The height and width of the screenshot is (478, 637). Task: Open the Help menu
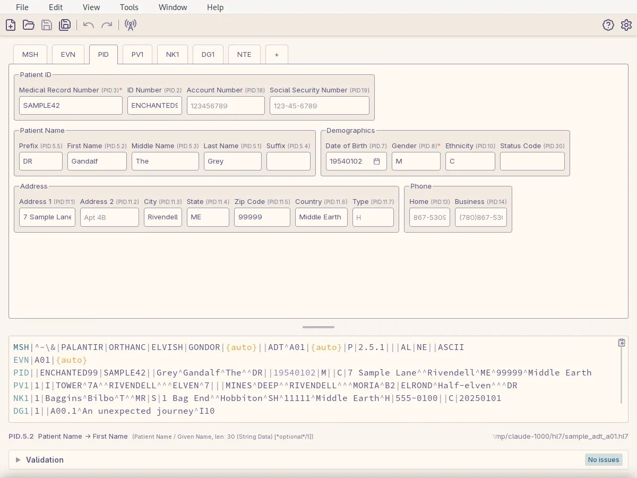tap(215, 7)
